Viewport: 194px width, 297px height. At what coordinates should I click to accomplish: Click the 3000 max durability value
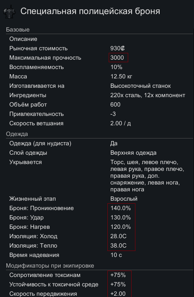(x=117, y=58)
